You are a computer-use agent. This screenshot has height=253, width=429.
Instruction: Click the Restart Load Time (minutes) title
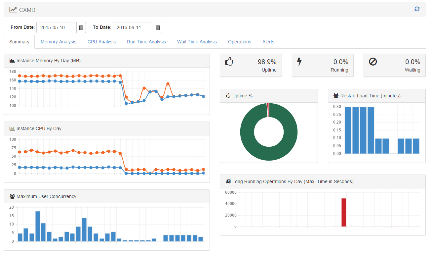[x=370, y=96]
